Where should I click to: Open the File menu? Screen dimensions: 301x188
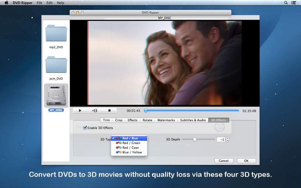(x=40, y=3)
